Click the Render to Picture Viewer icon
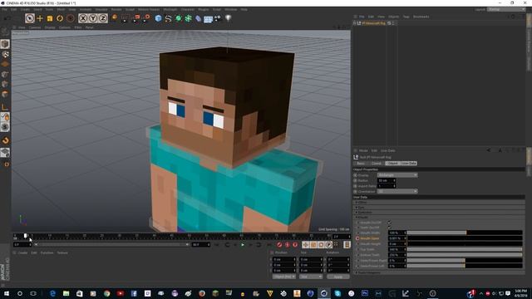The image size is (532, 299). tap(136, 18)
